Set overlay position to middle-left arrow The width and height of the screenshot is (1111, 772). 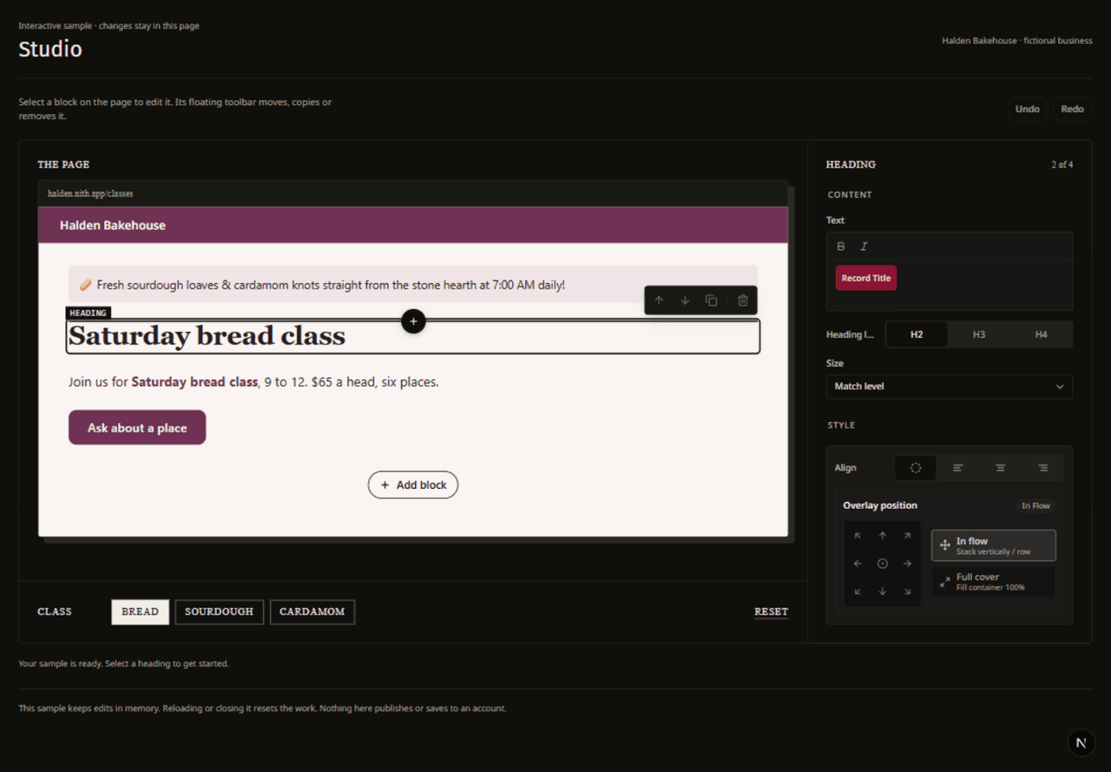pyautogui.click(x=858, y=564)
